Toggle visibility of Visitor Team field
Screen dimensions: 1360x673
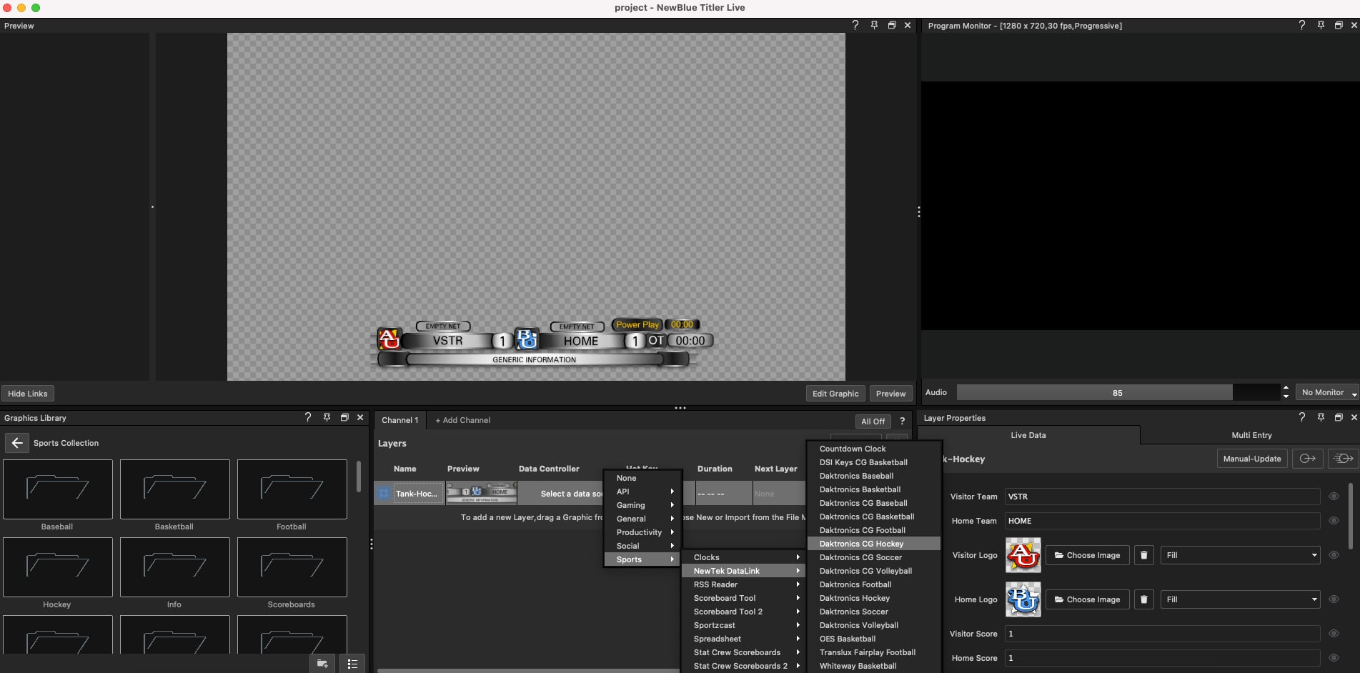1334,497
